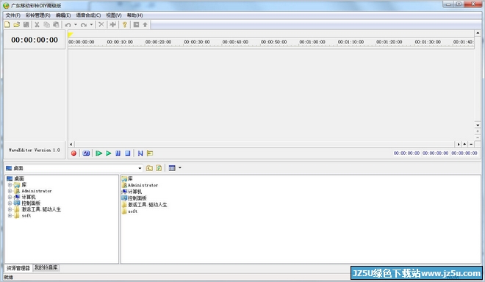The image size is (485, 282).
Task: Select soft folder in the right file list
Action: point(133,211)
